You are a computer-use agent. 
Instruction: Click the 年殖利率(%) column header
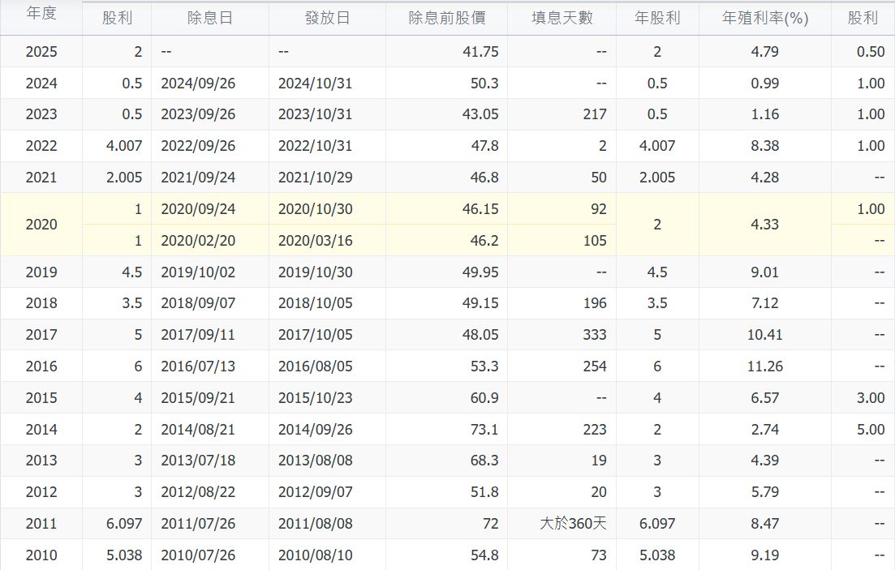pos(765,19)
